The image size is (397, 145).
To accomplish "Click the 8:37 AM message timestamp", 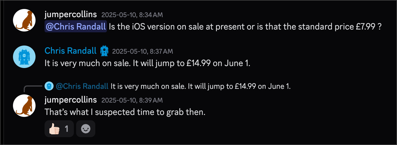I will coord(142,51).
